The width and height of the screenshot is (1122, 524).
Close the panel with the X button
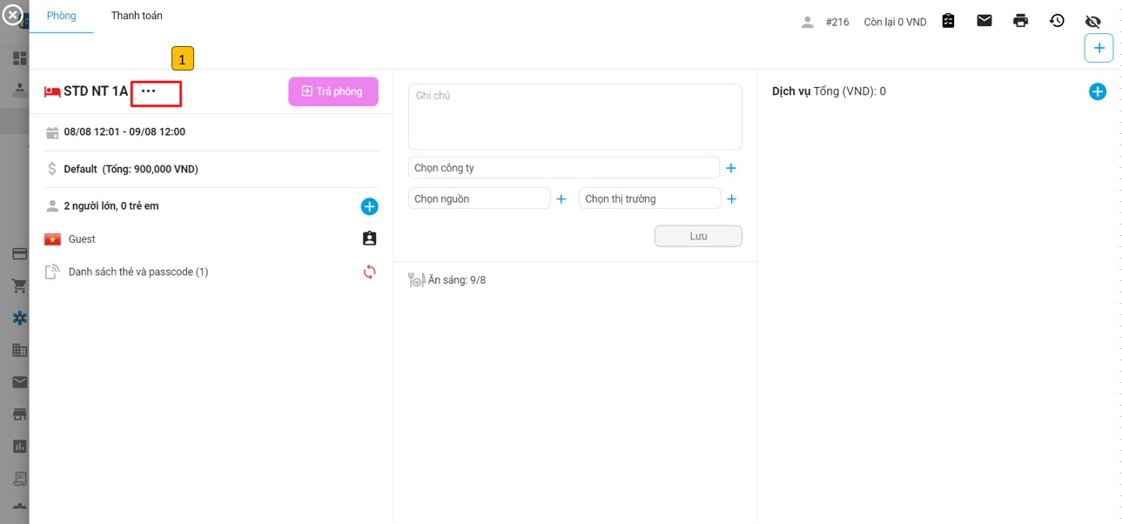tap(12, 15)
